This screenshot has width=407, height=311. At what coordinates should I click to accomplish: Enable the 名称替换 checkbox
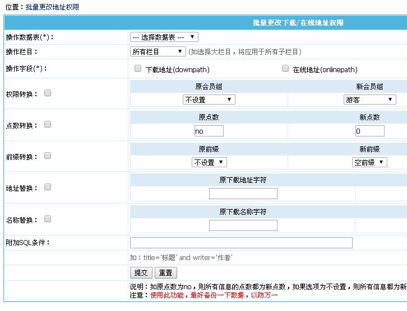[48, 219]
